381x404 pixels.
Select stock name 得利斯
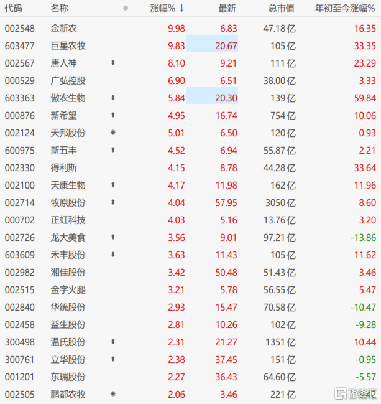[64, 168]
